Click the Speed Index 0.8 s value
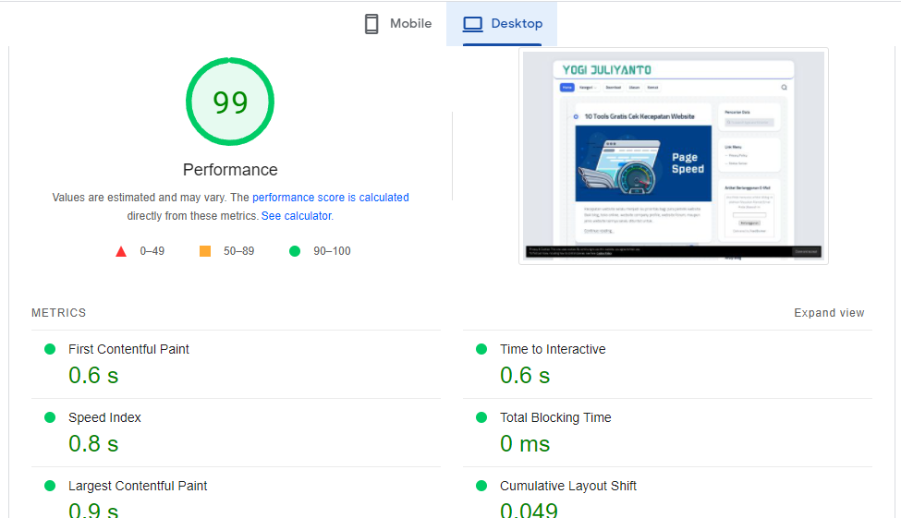This screenshot has height=518, width=901. click(x=93, y=444)
